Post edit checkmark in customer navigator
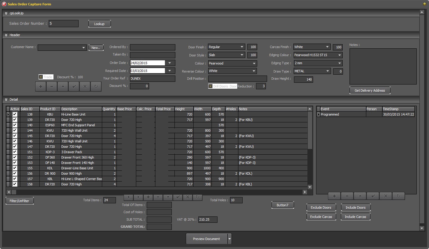The image size is (429, 249). point(74,87)
